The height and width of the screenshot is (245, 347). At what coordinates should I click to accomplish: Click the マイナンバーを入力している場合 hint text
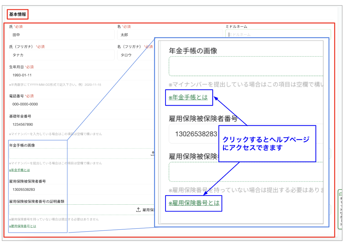point(55,134)
